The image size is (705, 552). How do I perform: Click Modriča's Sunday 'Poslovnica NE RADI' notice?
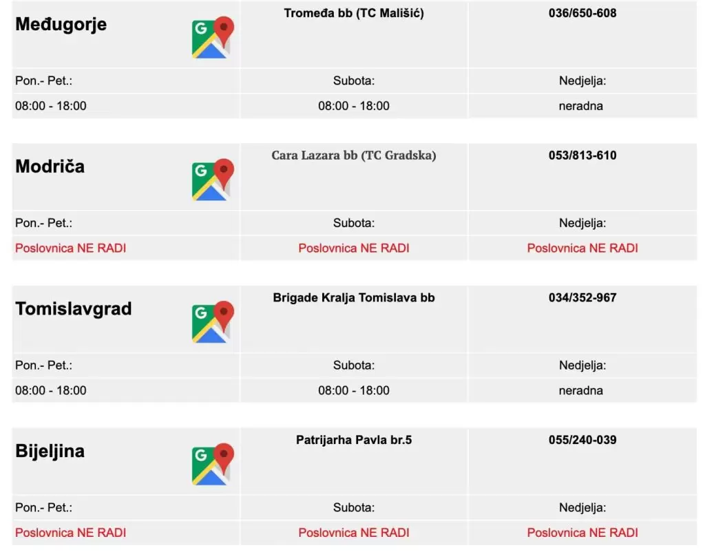(x=582, y=248)
